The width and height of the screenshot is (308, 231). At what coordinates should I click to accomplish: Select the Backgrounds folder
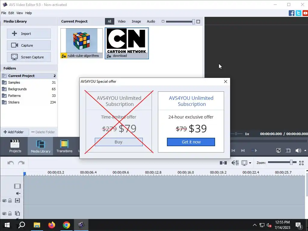tap(29, 89)
